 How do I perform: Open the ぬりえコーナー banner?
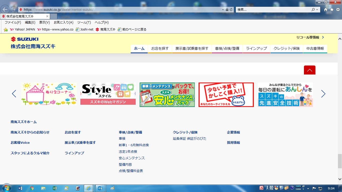click(x=49, y=94)
